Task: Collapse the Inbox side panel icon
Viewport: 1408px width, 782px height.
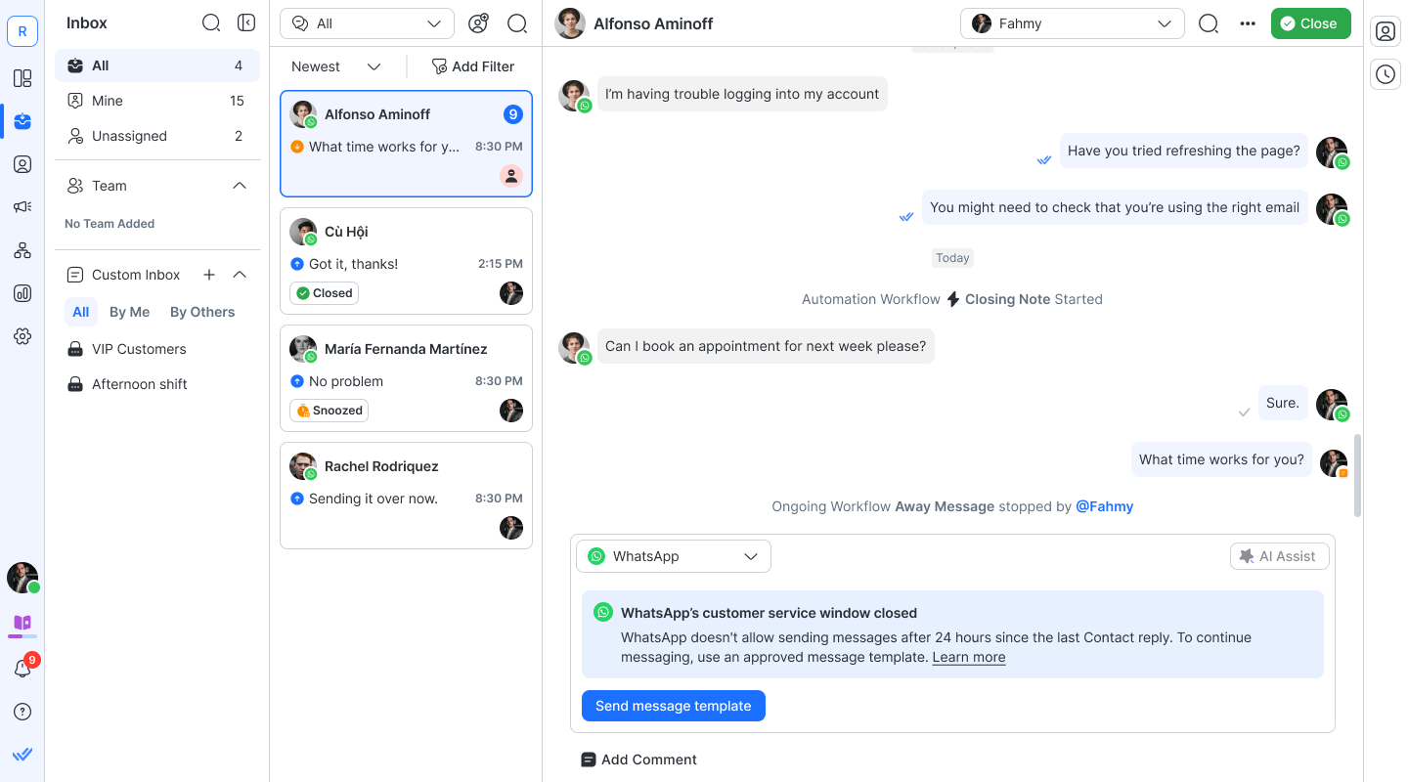Action: [246, 22]
